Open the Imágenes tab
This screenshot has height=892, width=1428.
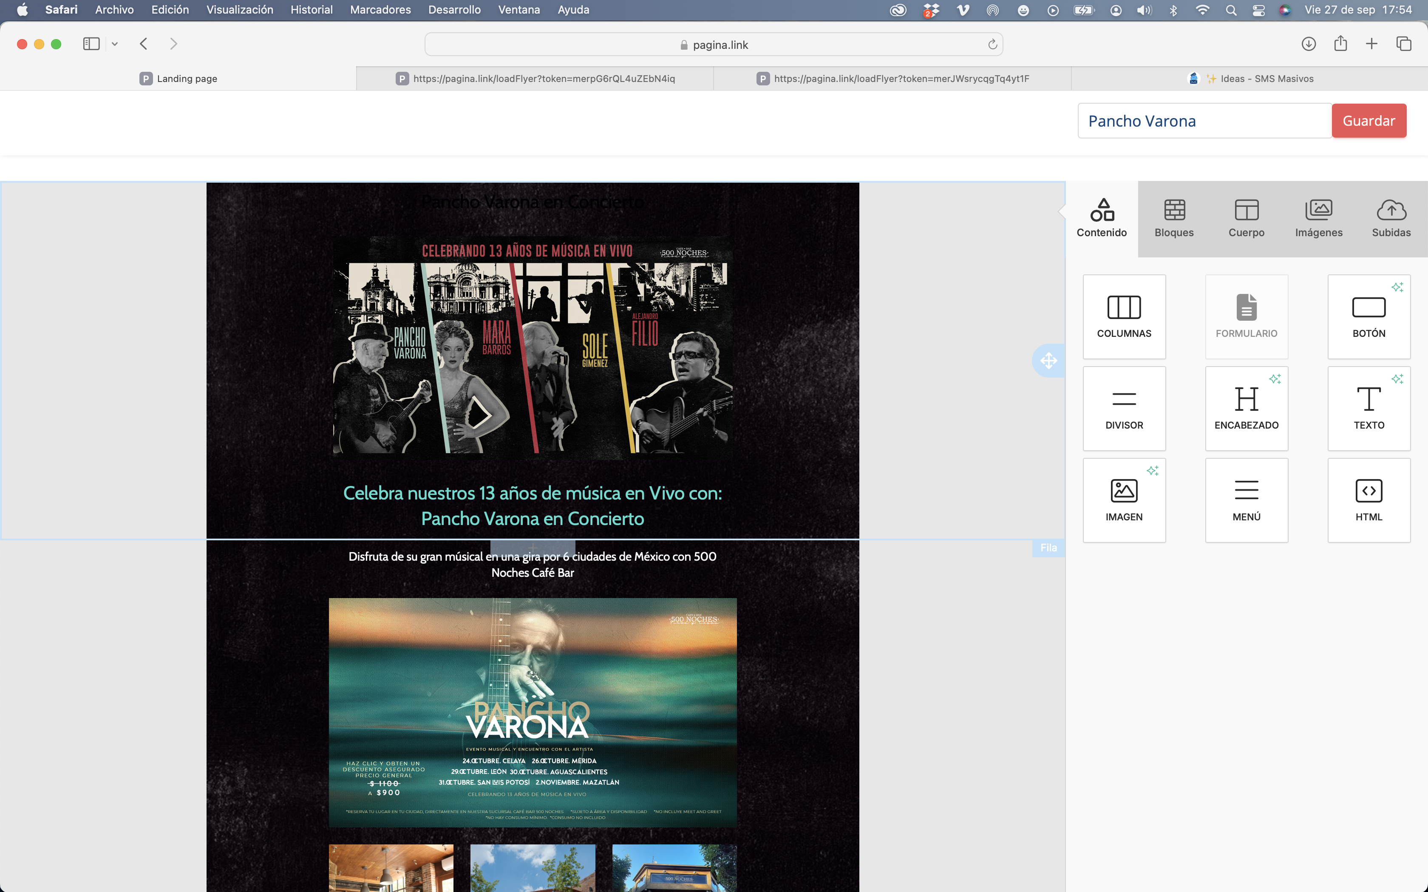point(1319,218)
